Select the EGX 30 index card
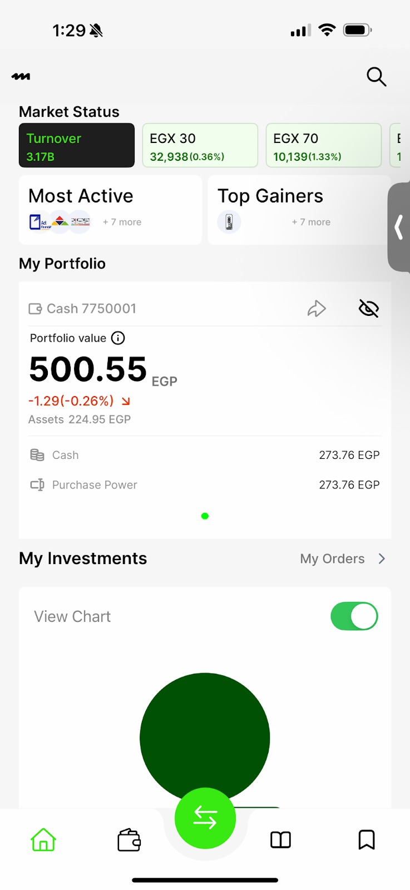 click(200, 146)
